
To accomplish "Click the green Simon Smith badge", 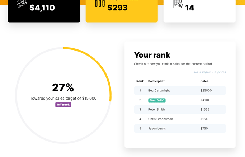I will 157,100.
